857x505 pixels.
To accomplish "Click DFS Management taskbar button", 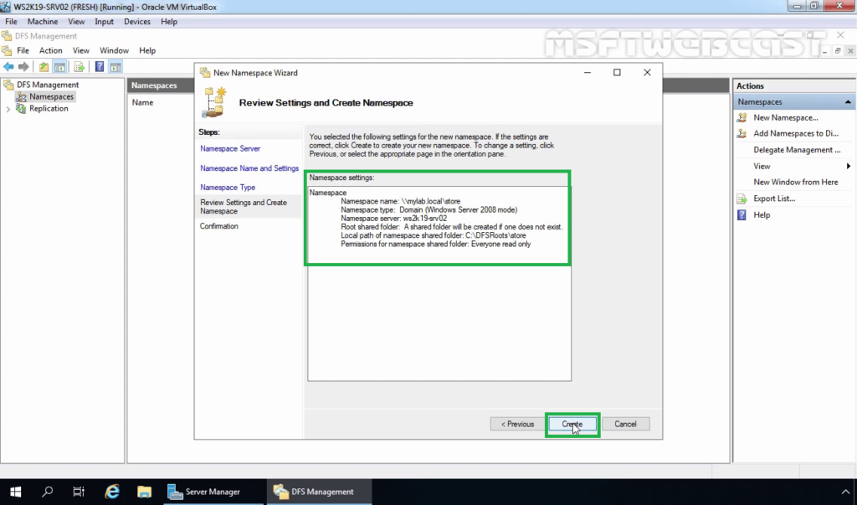I will click(319, 492).
